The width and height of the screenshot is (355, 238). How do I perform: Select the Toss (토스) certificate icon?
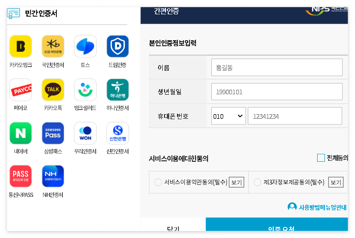click(86, 46)
